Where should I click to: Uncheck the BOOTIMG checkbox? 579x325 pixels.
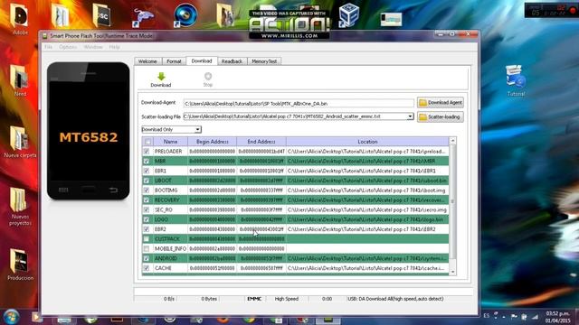pyautogui.click(x=147, y=190)
